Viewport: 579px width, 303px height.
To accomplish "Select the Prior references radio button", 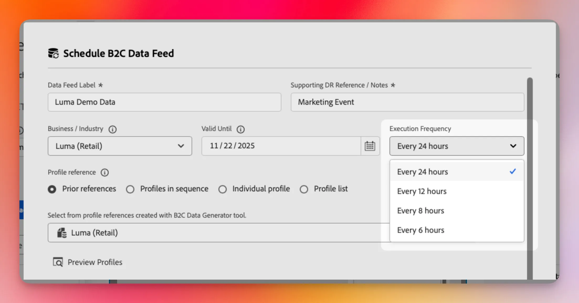I will pyautogui.click(x=52, y=189).
